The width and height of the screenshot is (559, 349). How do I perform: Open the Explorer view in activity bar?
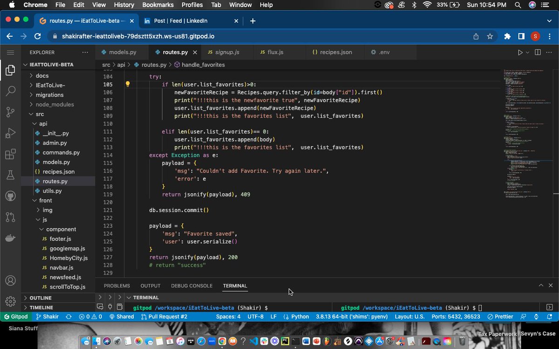pos(10,71)
